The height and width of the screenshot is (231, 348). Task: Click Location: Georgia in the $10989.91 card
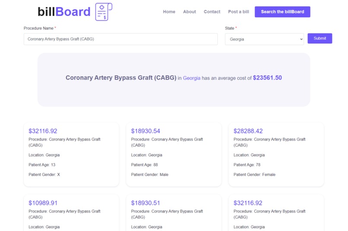click(x=44, y=227)
